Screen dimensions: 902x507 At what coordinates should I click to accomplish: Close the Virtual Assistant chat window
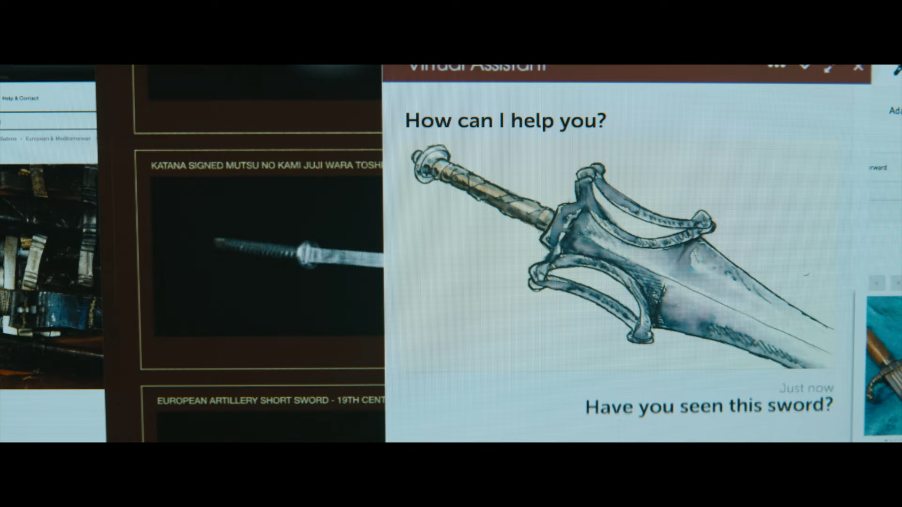point(858,68)
